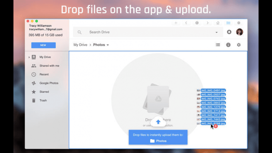The height and width of the screenshot is (153, 272).
Task: Click the IMG_IMG_0507.jpg file
Action: (213, 95)
